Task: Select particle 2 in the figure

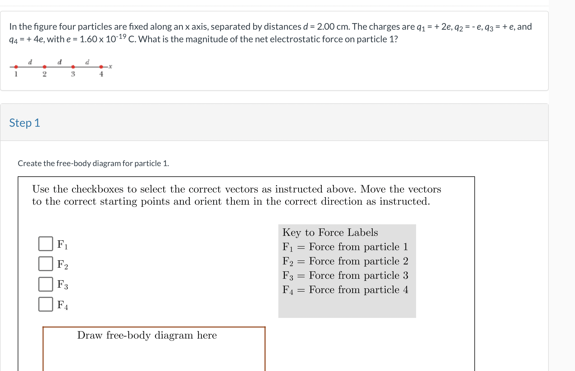Action: click(x=45, y=67)
